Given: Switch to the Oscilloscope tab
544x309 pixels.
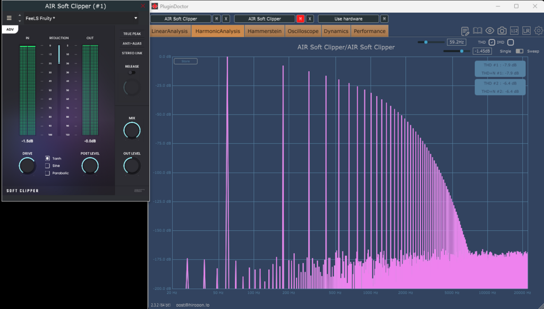Looking at the screenshot, I should pos(303,31).
